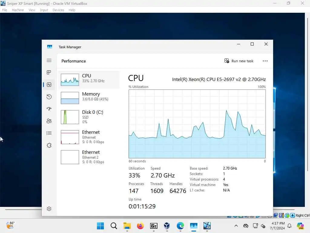
Task: Select the first Ethernet performance item
Action: [x=89, y=137]
